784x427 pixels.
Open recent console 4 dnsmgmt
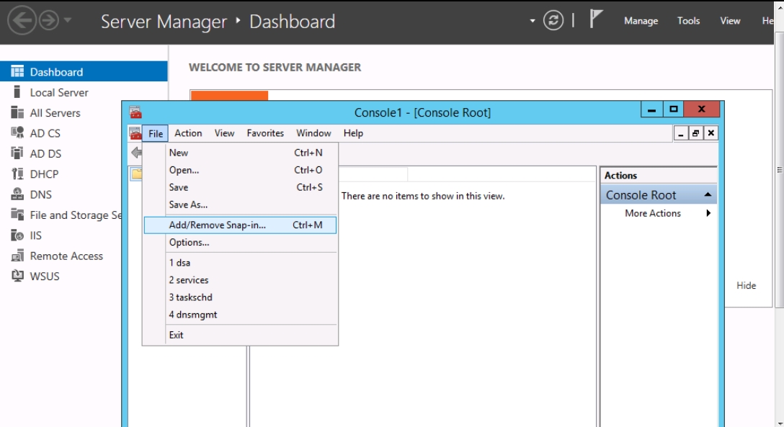click(240, 315)
